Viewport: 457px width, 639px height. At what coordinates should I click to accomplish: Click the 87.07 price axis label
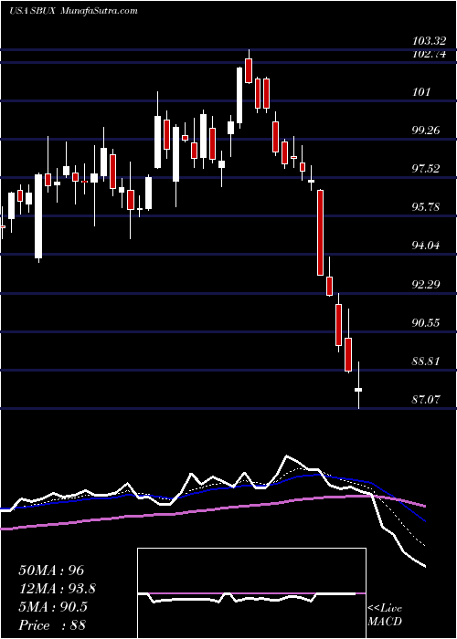[x=426, y=399]
